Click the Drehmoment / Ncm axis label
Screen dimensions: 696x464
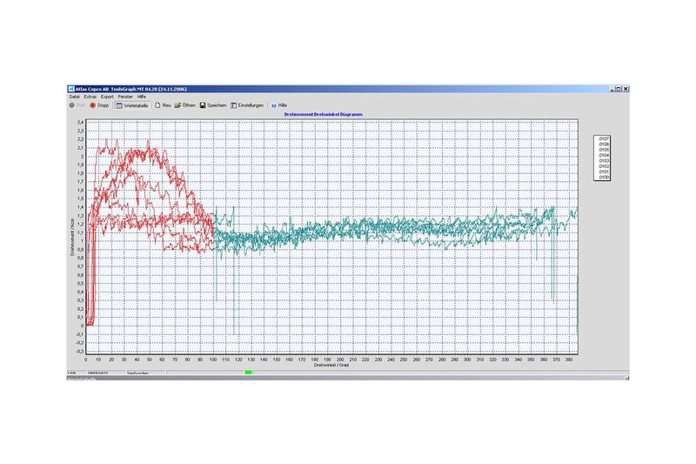pos(72,237)
